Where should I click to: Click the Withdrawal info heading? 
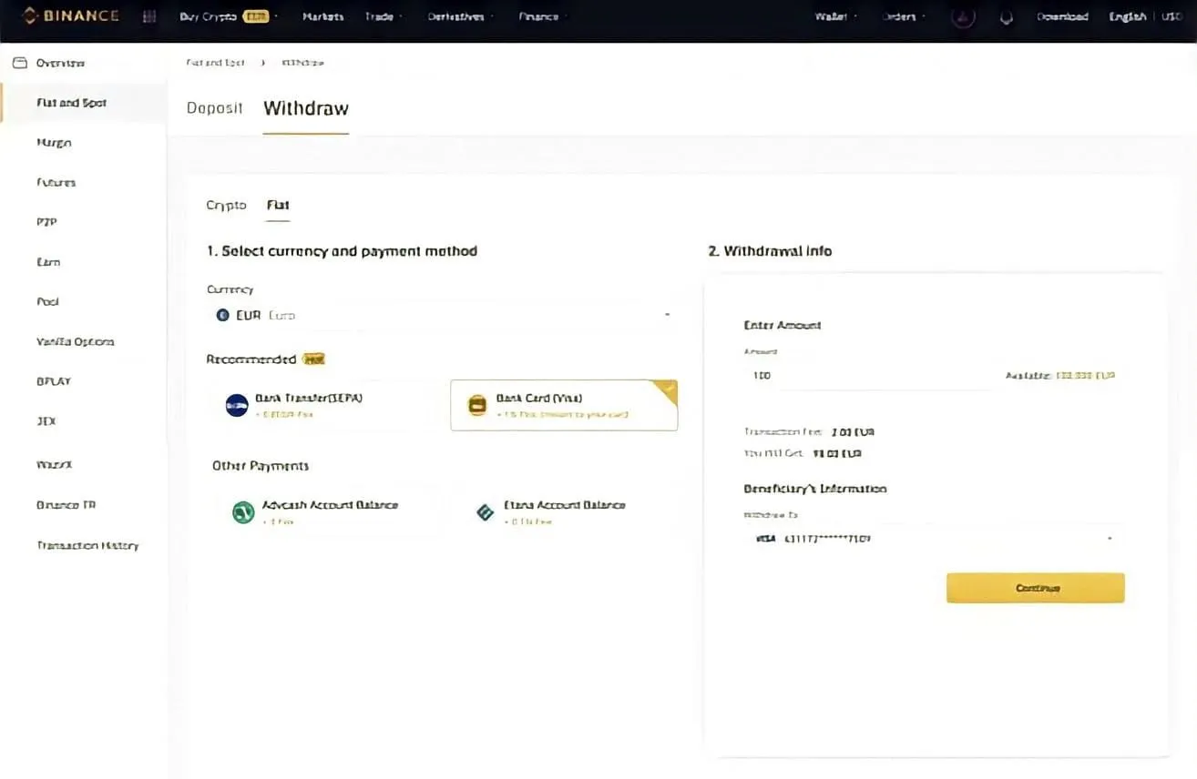(770, 251)
